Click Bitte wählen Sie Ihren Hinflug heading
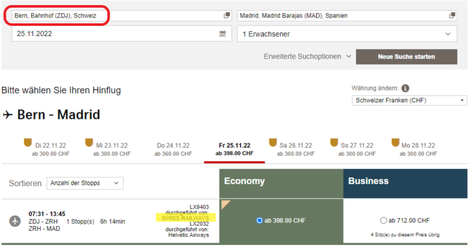 (x=62, y=90)
